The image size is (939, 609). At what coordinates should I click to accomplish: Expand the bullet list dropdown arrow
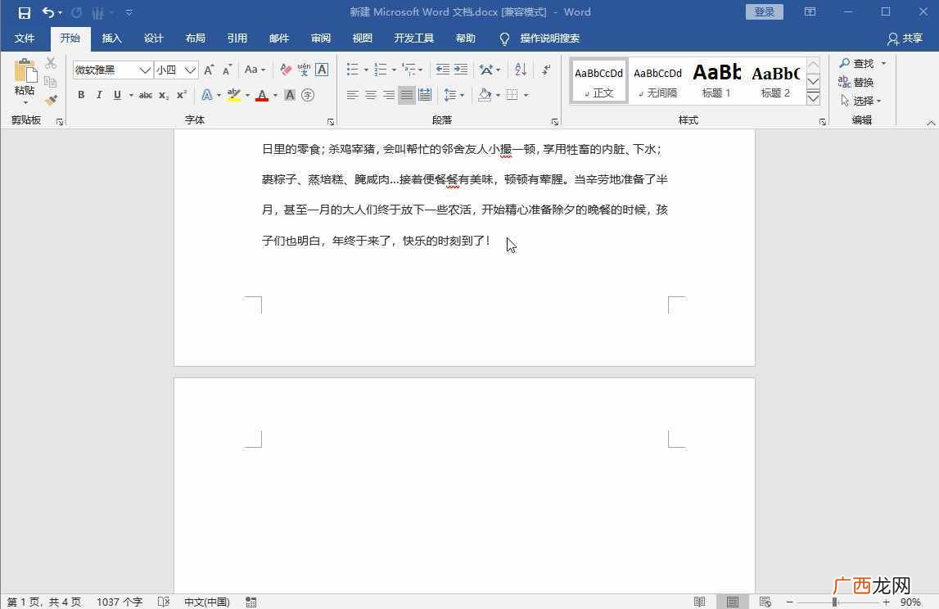(366, 70)
